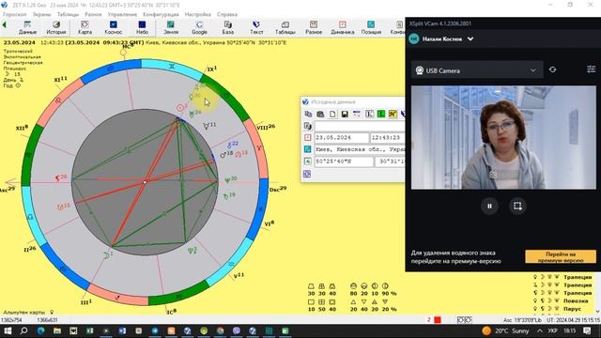Open the Настройка menu
This screenshot has height=338, width=601.
click(x=198, y=14)
